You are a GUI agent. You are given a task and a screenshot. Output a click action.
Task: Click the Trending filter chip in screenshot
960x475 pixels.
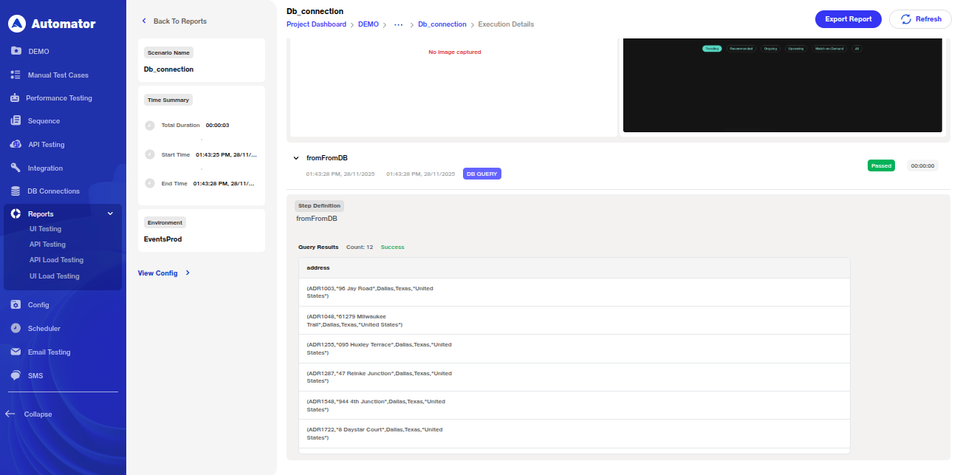point(711,49)
